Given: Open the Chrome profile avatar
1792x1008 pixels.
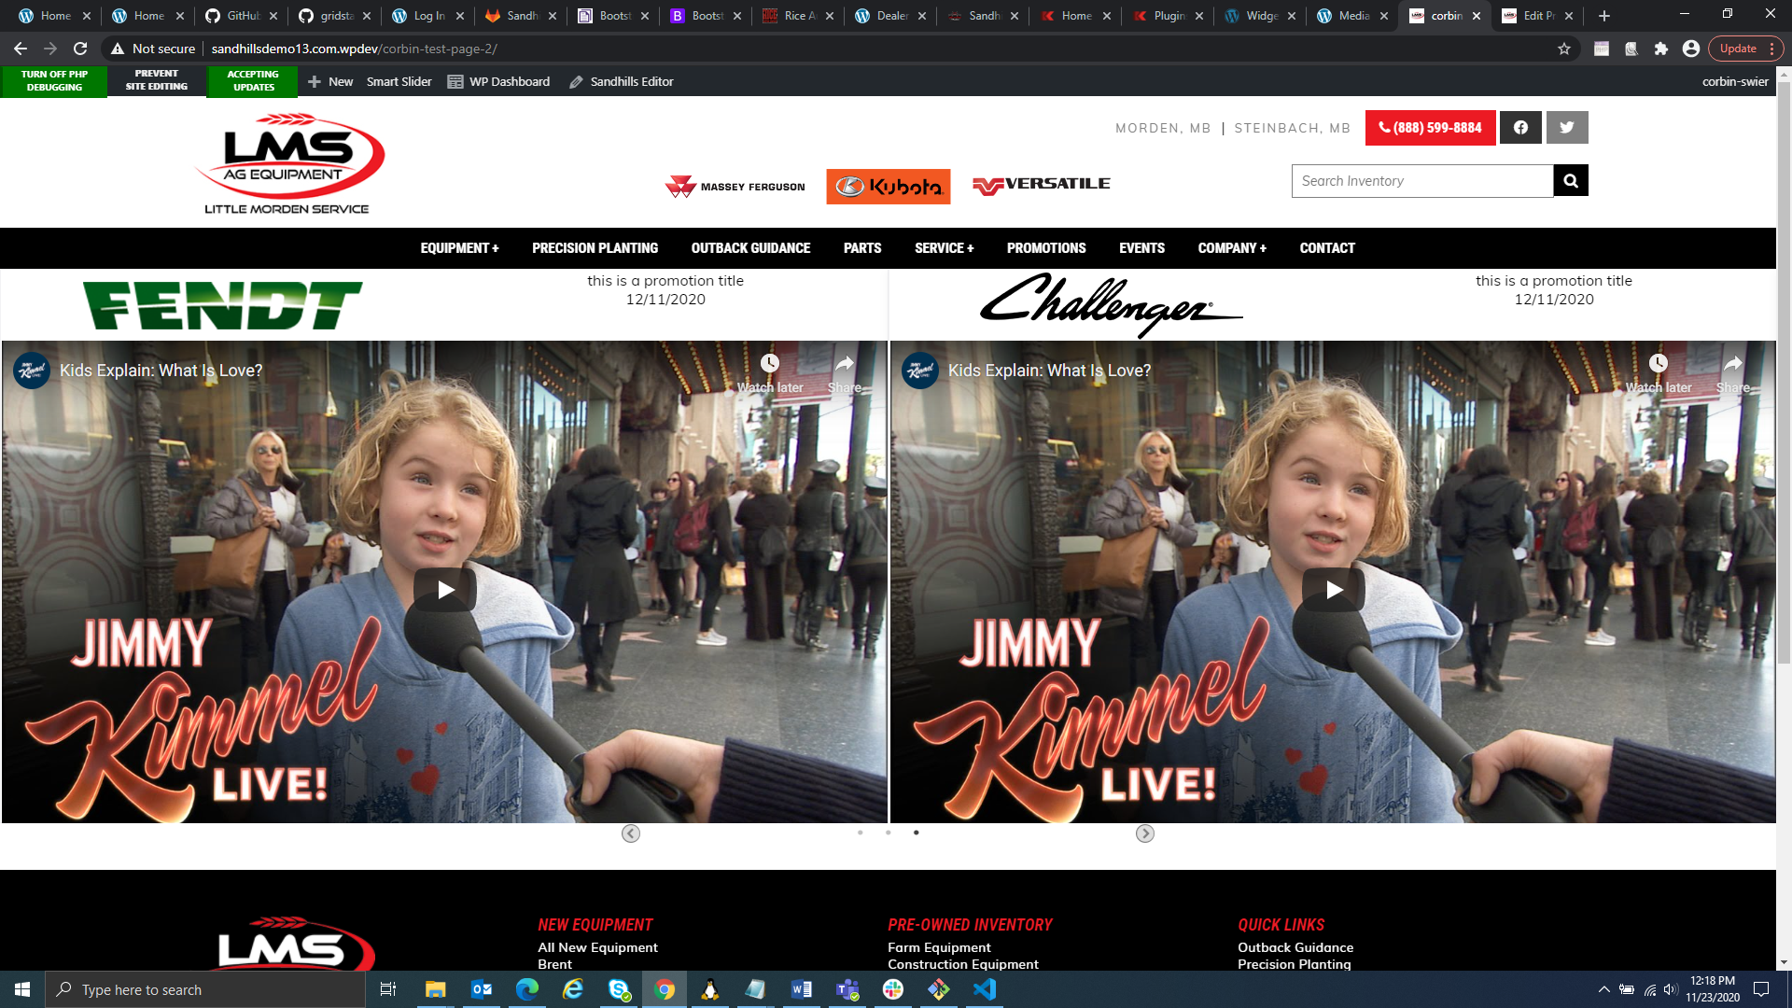Looking at the screenshot, I should coord(1691,49).
